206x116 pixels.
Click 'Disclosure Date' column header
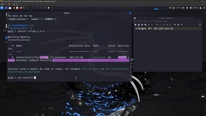80,46
